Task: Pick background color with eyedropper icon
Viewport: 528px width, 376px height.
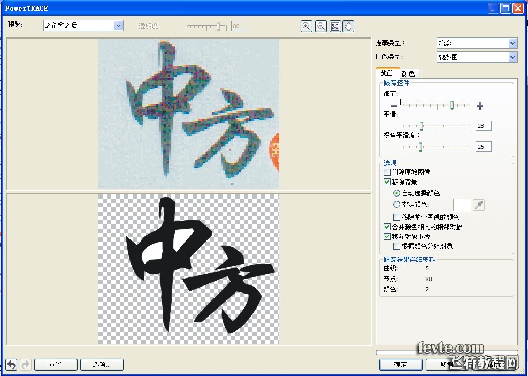Action: pyautogui.click(x=479, y=205)
